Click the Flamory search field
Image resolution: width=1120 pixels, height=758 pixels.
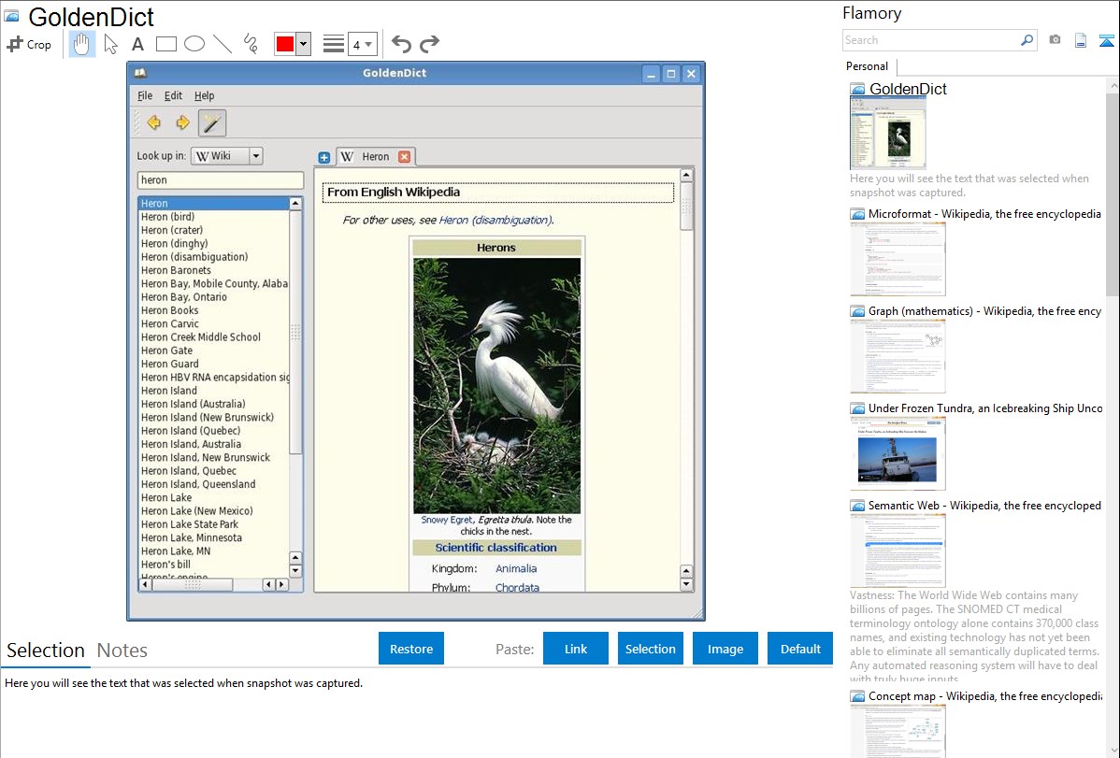pyautogui.click(x=931, y=40)
